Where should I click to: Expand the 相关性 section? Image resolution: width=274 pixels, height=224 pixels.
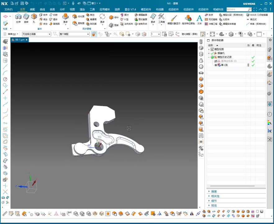[215, 196]
